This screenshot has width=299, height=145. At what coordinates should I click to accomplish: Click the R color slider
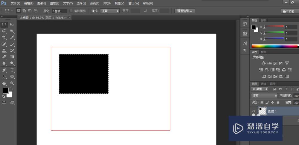click(x=274, y=26)
